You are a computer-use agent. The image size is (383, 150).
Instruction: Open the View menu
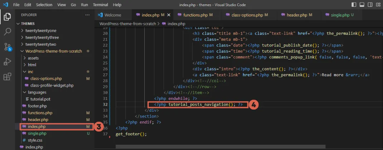click(62, 5)
